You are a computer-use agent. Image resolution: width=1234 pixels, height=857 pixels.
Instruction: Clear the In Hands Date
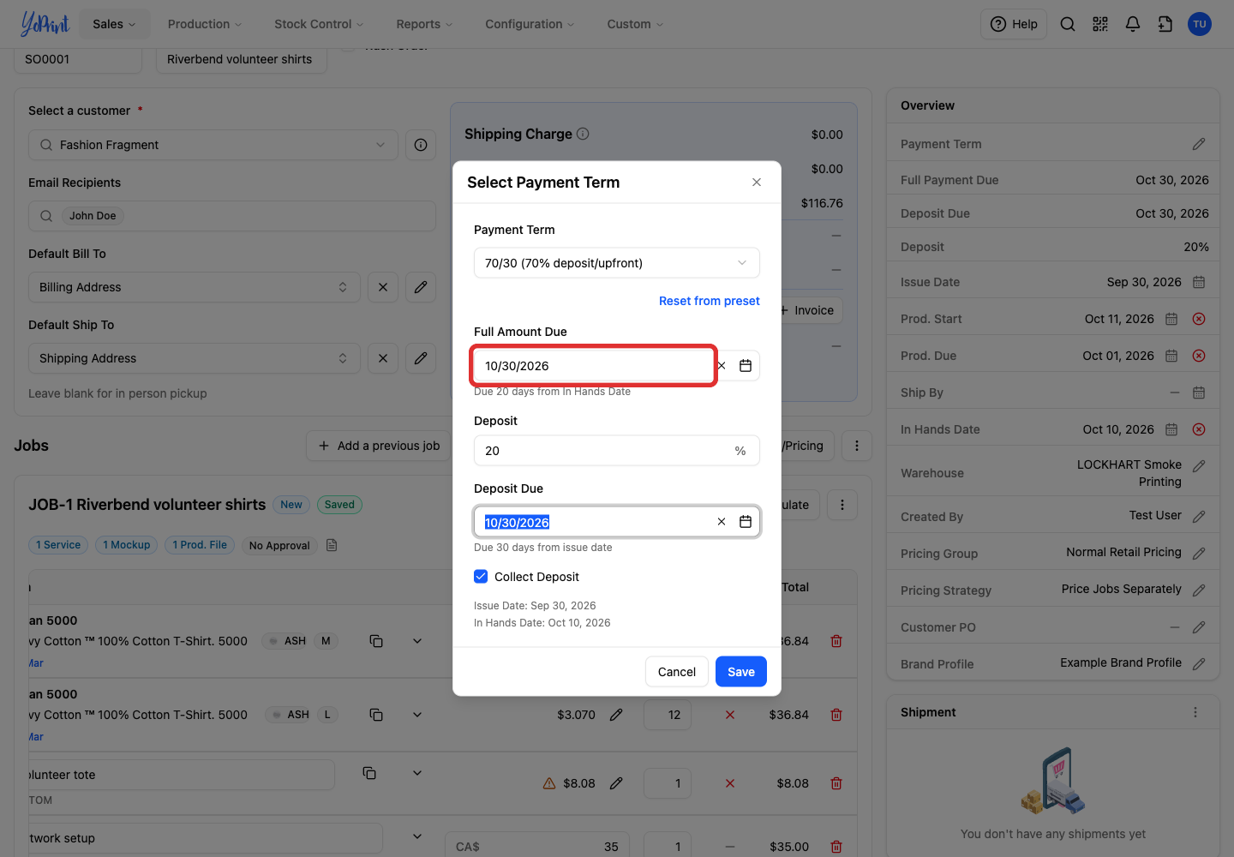pos(1199,429)
